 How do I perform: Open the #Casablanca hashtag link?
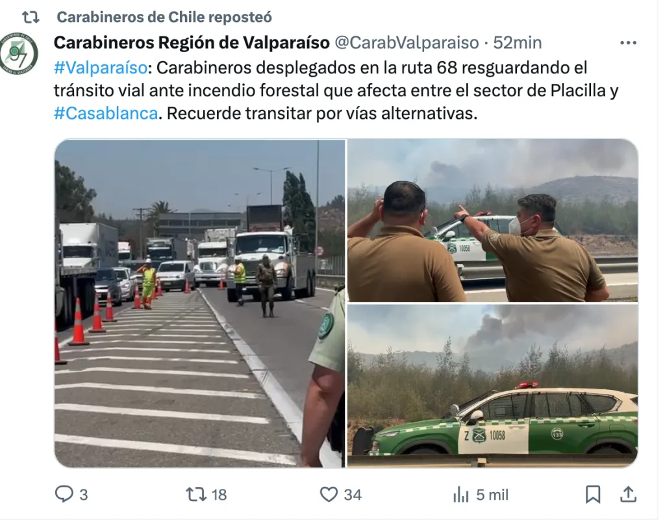pos(106,113)
